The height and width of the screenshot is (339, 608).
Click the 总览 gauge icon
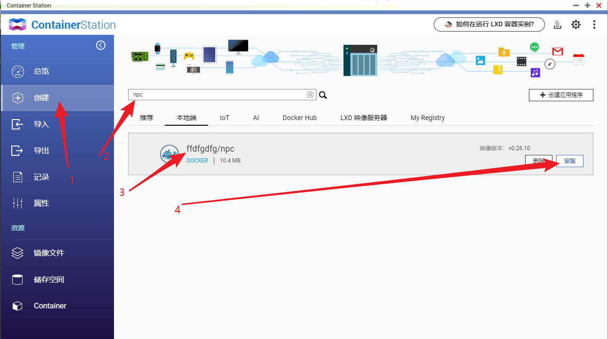tap(17, 72)
